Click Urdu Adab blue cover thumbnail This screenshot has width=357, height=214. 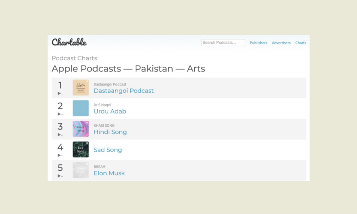tap(81, 108)
